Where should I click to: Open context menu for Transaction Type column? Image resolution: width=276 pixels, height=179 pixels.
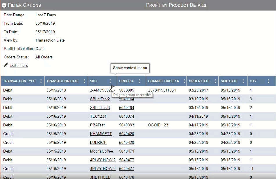pos(41,81)
